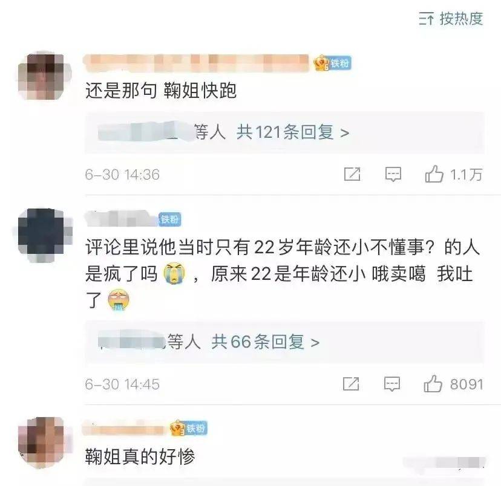
Task: Open reply bubble for the 14:45 comment
Action: click(392, 384)
